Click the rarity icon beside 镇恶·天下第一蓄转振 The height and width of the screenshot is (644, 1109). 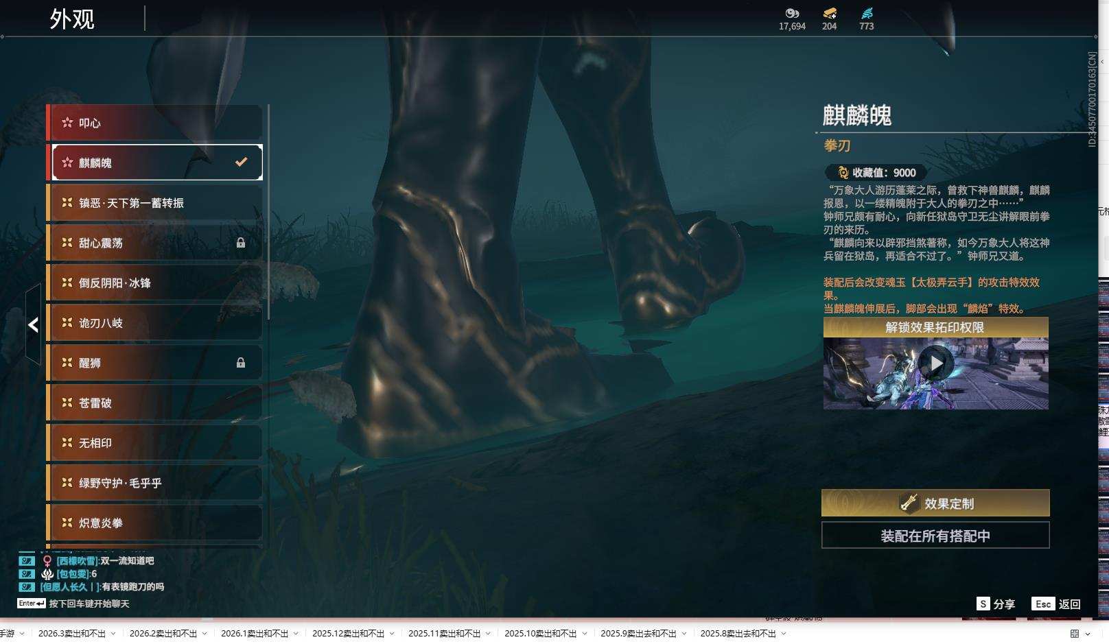(x=67, y=202)
